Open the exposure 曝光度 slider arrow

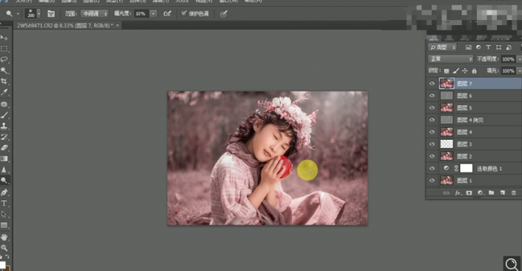153,13
